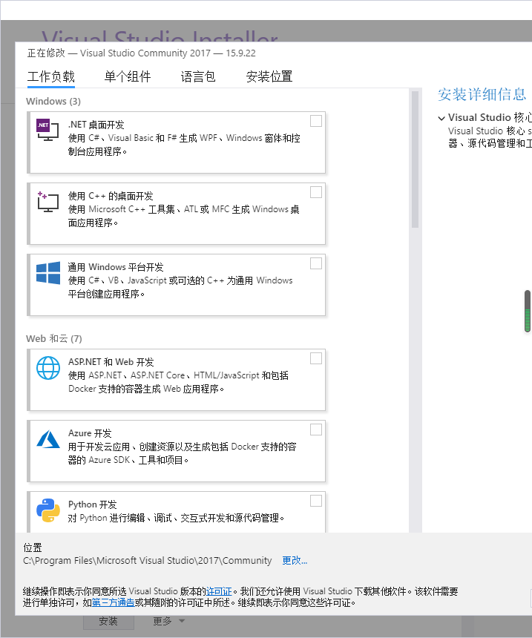Click the 正在修改 Visual Studio Community 2017 title
The width and height of the screenshot is (532, 638).
141,53
